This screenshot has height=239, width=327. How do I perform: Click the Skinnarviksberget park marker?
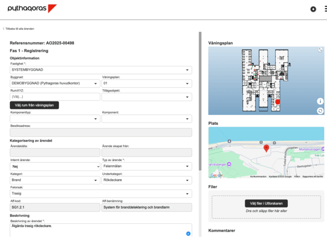pos(229,164)
